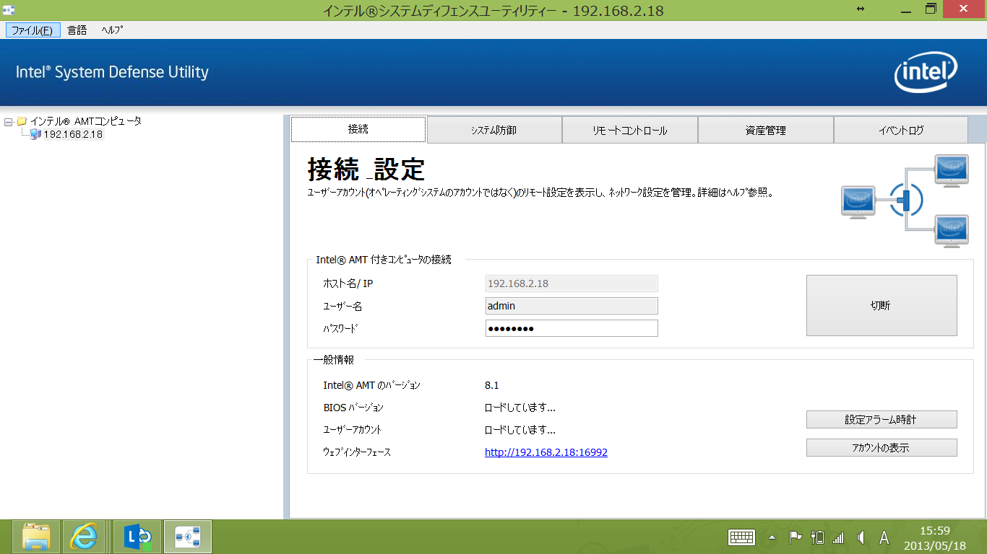The width and height of the screenshot is (987, 554).
Task: Click the Intel AMT version value 8.1
Action: 492,385
